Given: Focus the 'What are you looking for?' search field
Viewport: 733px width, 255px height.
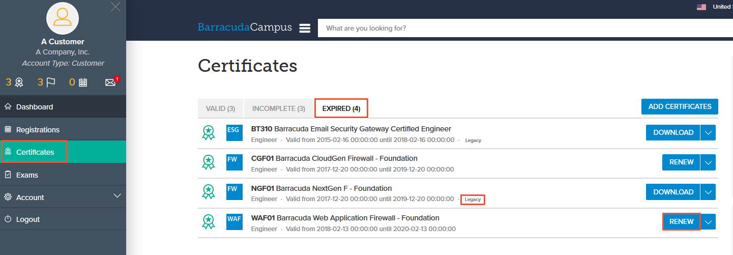Looking at the screenshot, I should (x=525, y=28).
